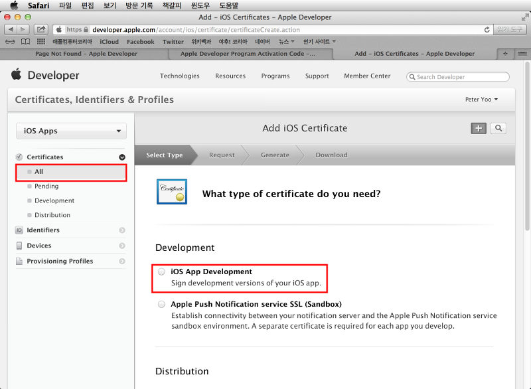Open 네이버 bookmark
531x389 pixels.
pos(262,42)
